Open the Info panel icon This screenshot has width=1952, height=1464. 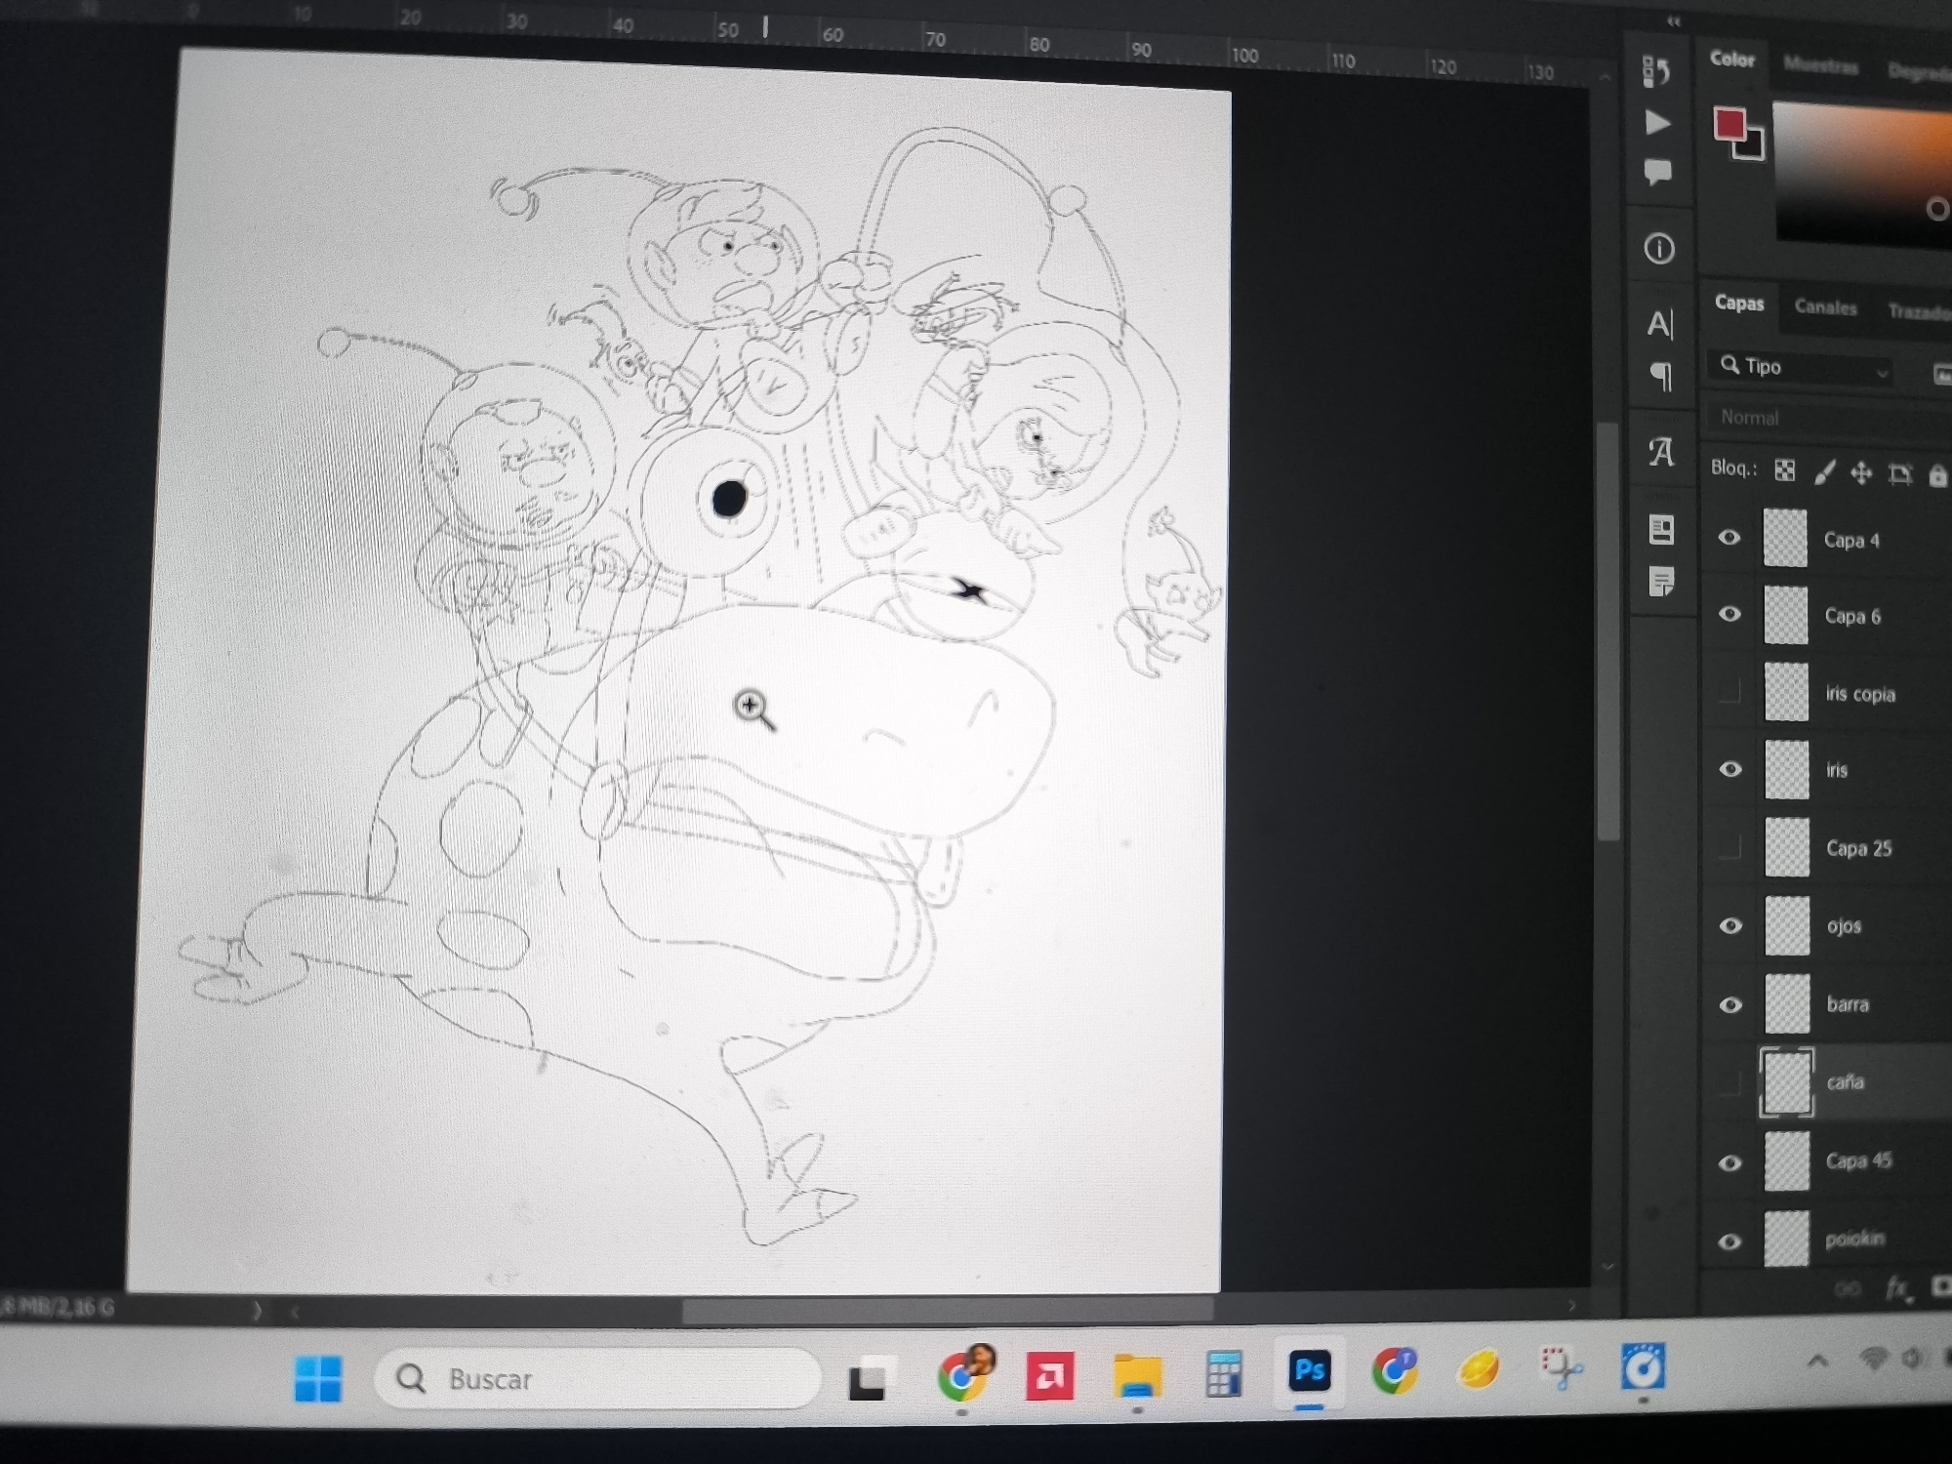tap(1659, 249)
